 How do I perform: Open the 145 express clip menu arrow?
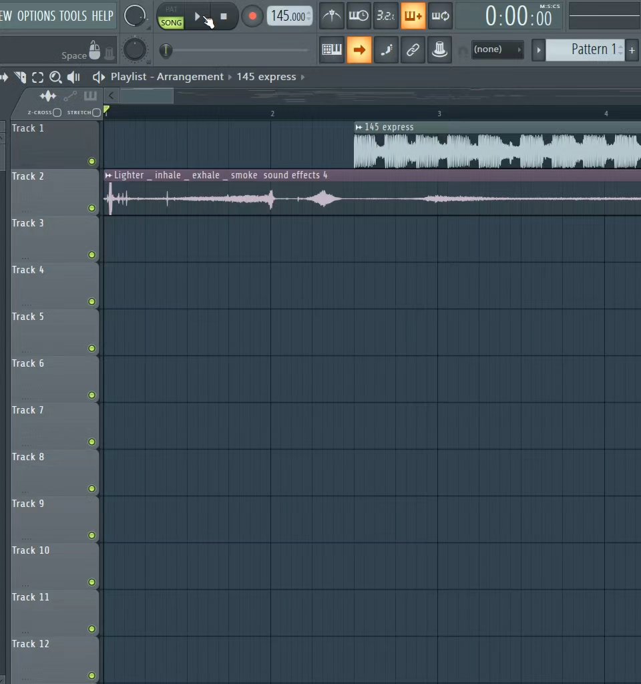tap(359, 127)
